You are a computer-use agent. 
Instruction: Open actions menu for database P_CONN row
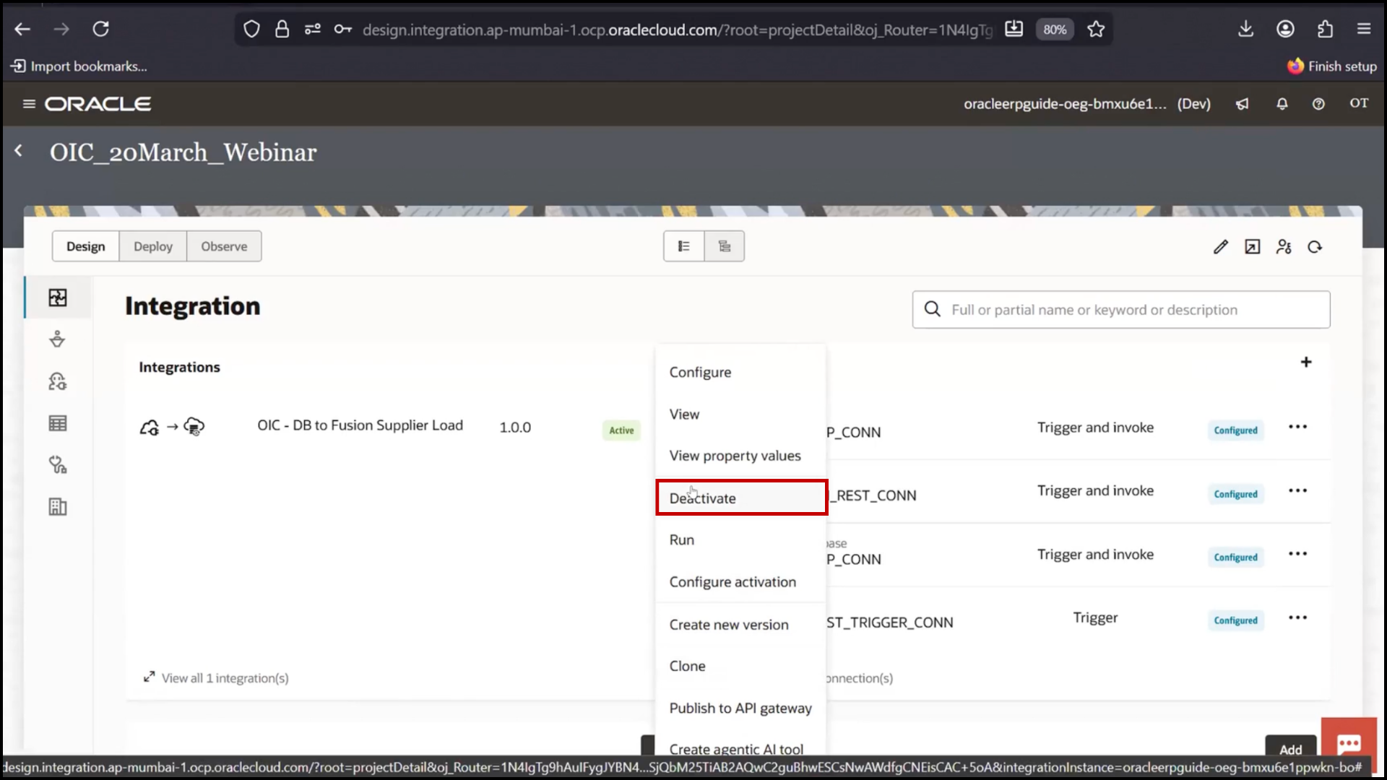point(1298,554)
